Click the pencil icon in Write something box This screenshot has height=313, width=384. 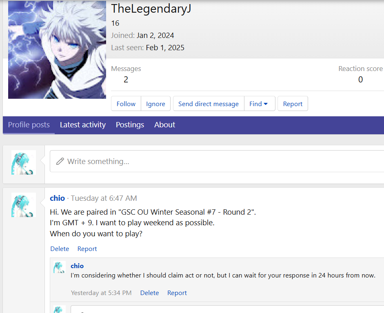click(60, 162)
